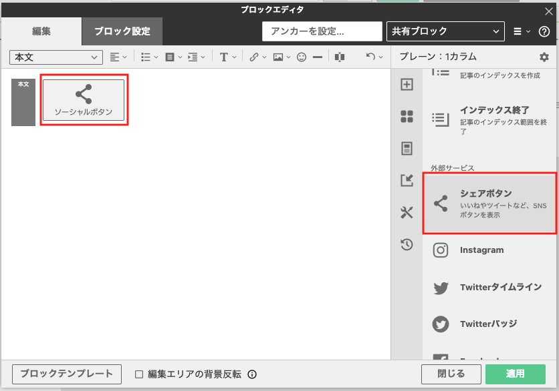This screenshot has height=391, width=559.
Task: Click the page layout sidebar icon
Action: coord(407,148)
